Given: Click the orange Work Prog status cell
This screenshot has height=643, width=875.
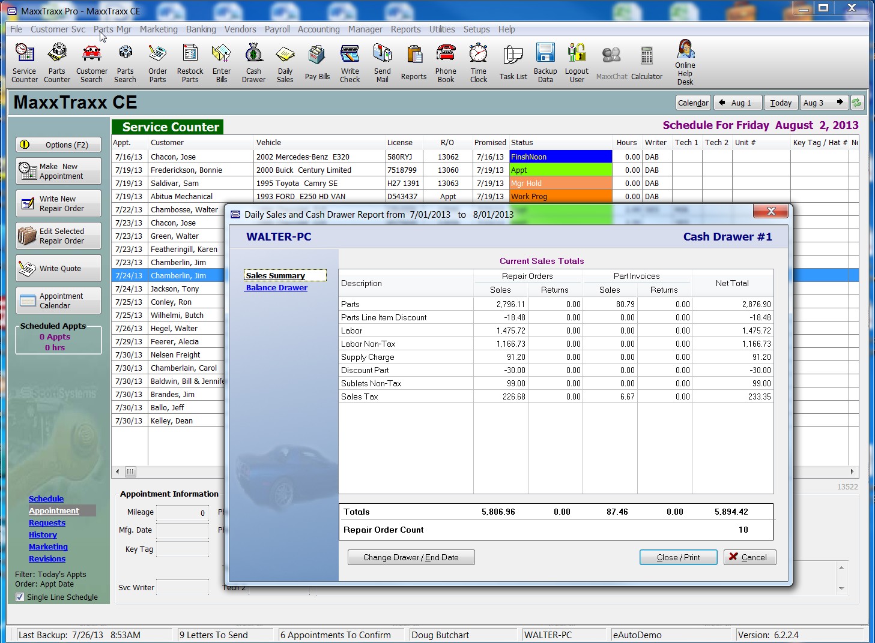Looking at the screenshot, I should point(560,196).
